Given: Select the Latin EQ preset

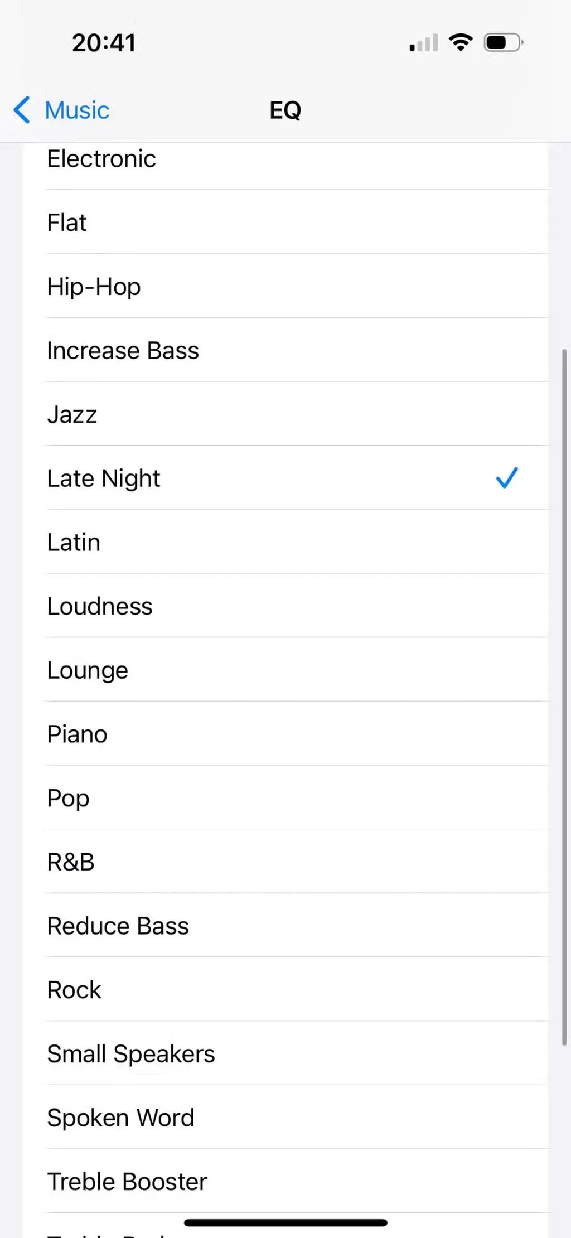Looking at the screenshot, I should pos(74,543).
